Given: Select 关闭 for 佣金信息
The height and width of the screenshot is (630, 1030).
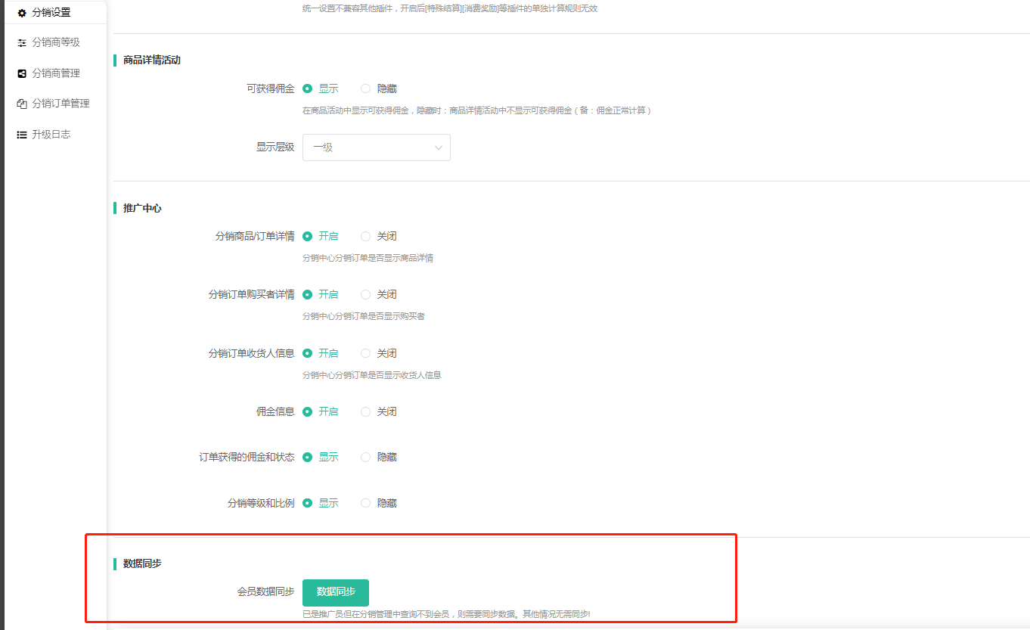Looking at the screenshot, I should (366, 411).
